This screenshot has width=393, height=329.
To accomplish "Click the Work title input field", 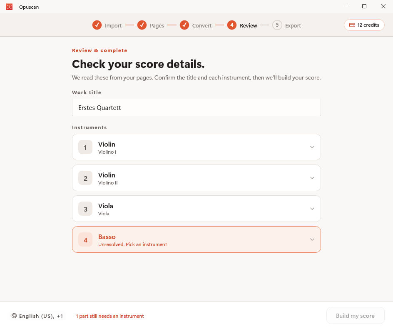I will click(x=196, y=107).
